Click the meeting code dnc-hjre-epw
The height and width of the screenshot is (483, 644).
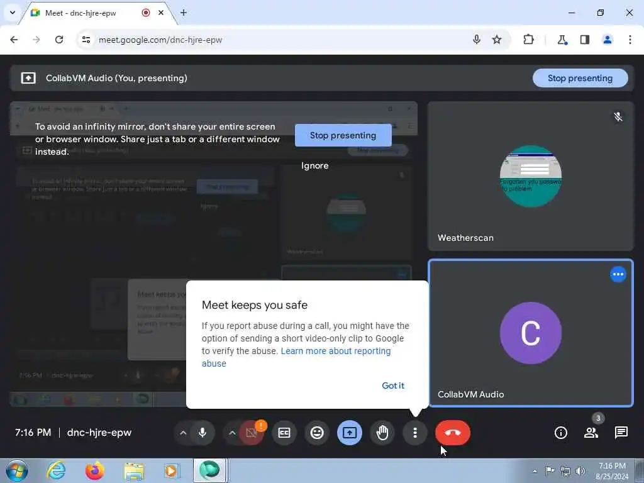pyautogui.click(x=99, y=433)
